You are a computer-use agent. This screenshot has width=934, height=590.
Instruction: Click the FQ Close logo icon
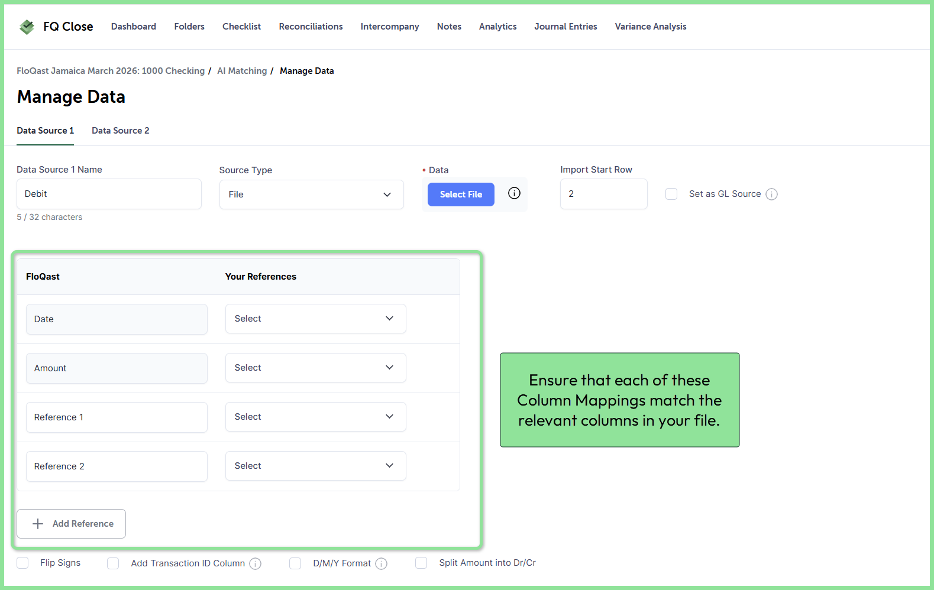click(x=27, y=27)
